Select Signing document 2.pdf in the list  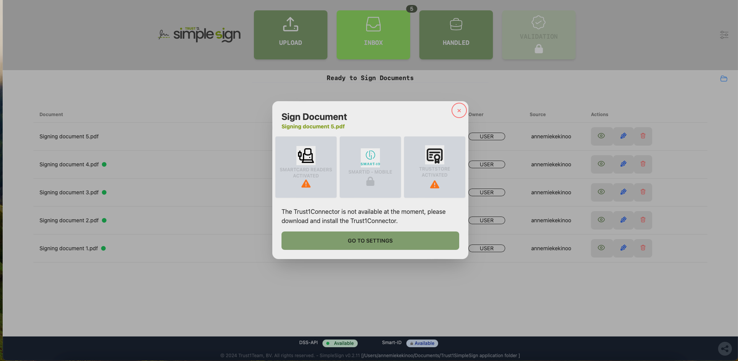[x=69, y=220]
